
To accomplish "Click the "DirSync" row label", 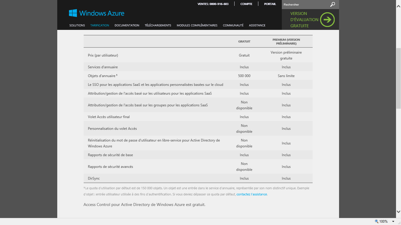I will [x=94, y=178].
